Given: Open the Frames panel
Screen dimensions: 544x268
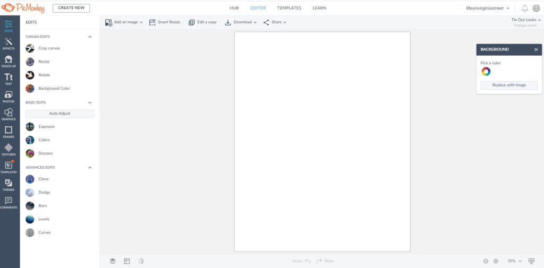Looking at the screenshot, I should (x=8, y=132).
